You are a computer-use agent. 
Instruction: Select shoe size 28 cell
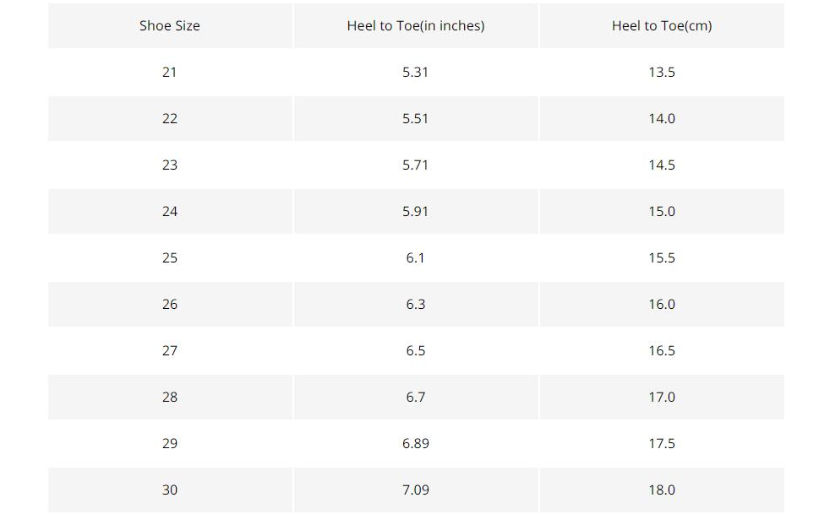coord(170,398)
